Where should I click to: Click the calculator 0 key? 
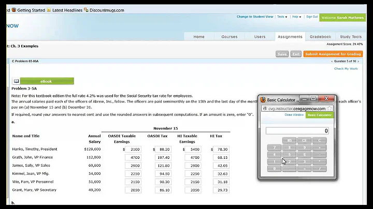pyautogui.click(x=274, y=169)
